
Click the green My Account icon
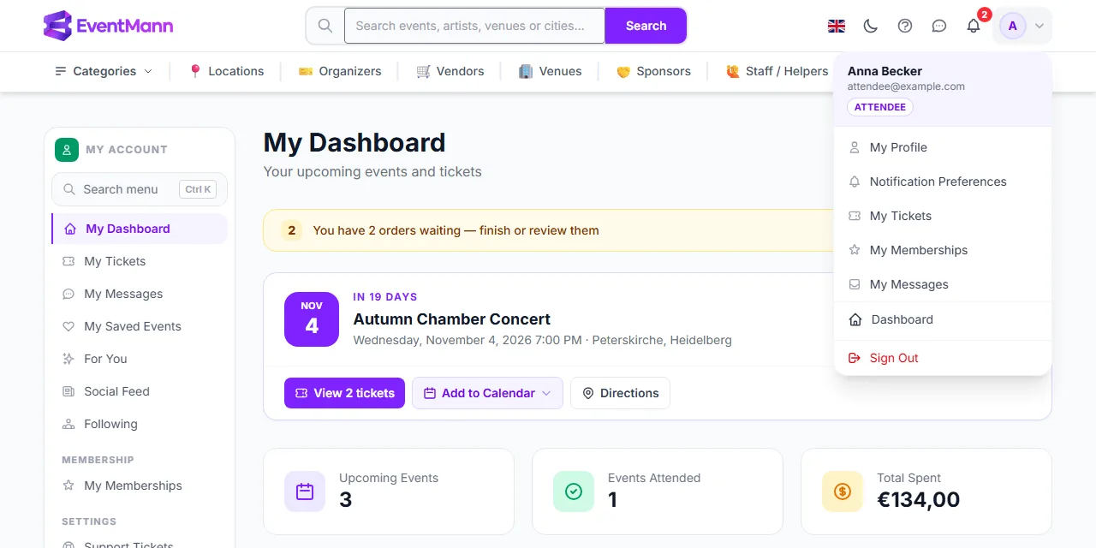pos(67,150)
